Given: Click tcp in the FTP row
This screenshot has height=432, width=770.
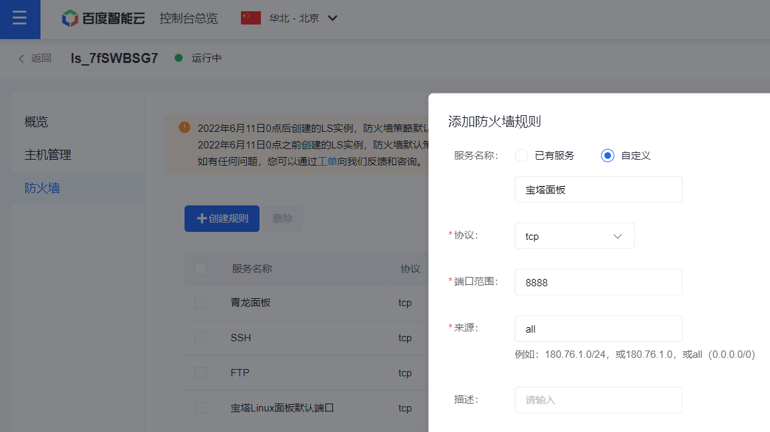Looking at the screenshot, I should 405,373.
